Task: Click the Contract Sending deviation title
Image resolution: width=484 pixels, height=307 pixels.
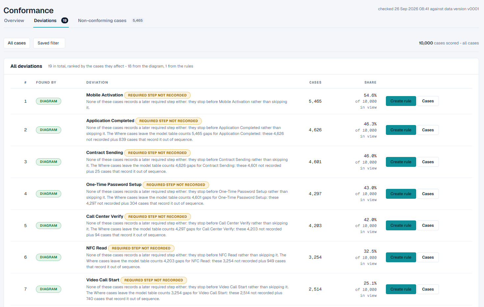Action: pyautogui.click(x=104, y=153)
